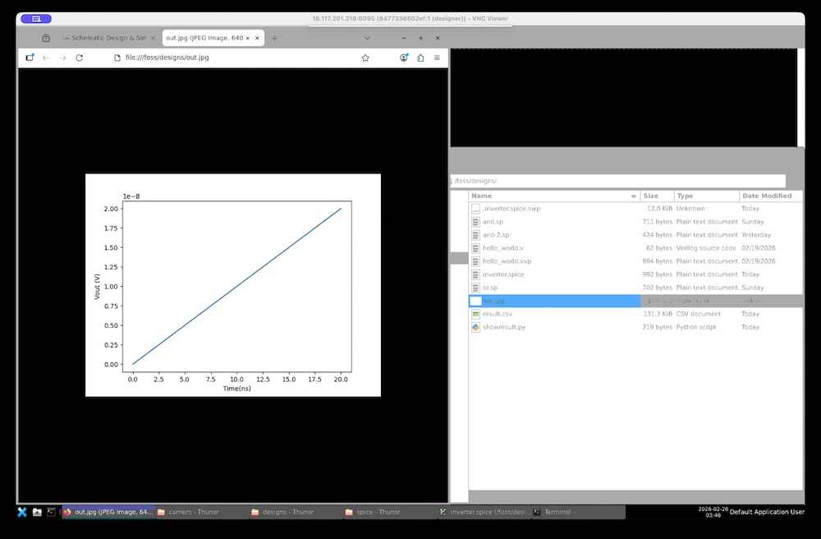Screen dimensions: 821x539
Task: Select inverter.spice file in the list
Action: pos(502,274)
